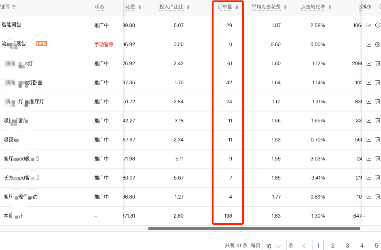Open trend chart for row with 5.67 ROI
Image resolution: width=381 pixels, height=250 pixels.
point(369,178)
